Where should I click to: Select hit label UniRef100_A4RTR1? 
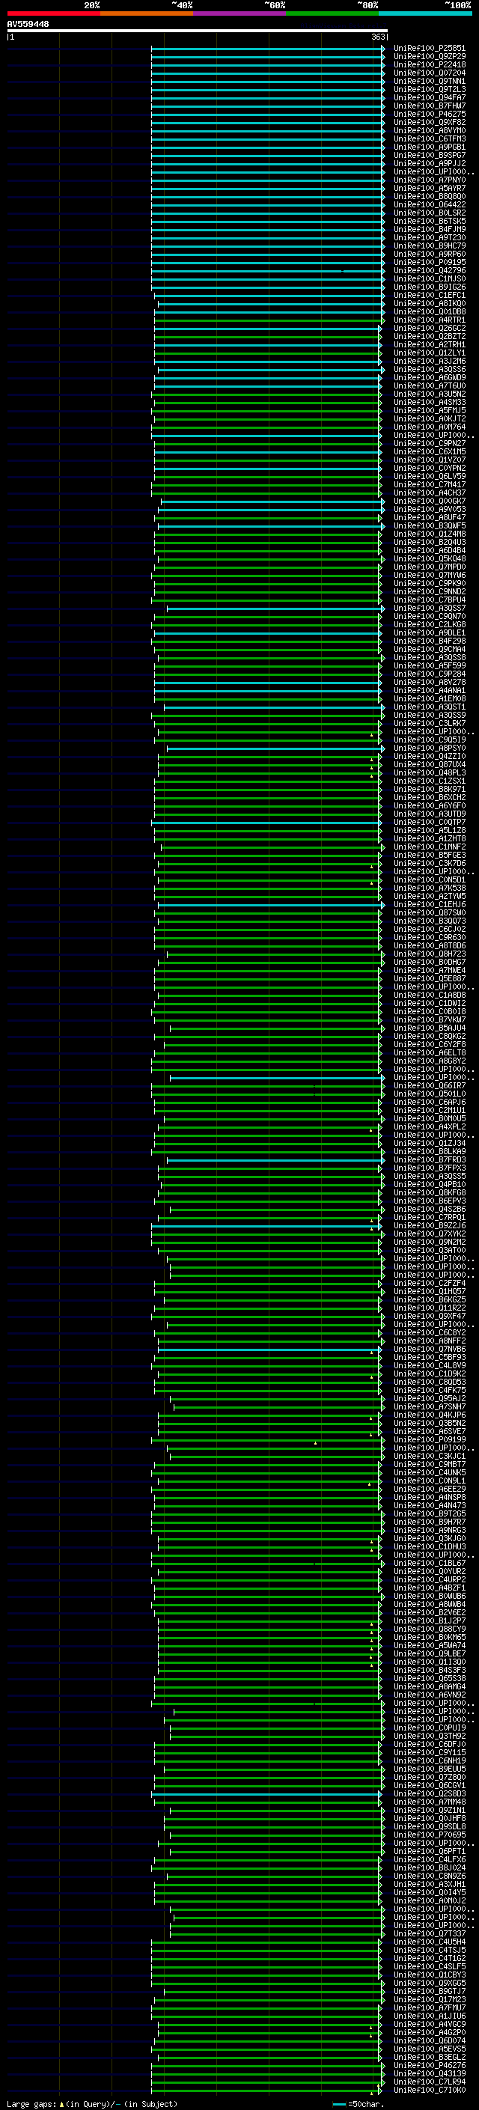(x=429, y=320)
